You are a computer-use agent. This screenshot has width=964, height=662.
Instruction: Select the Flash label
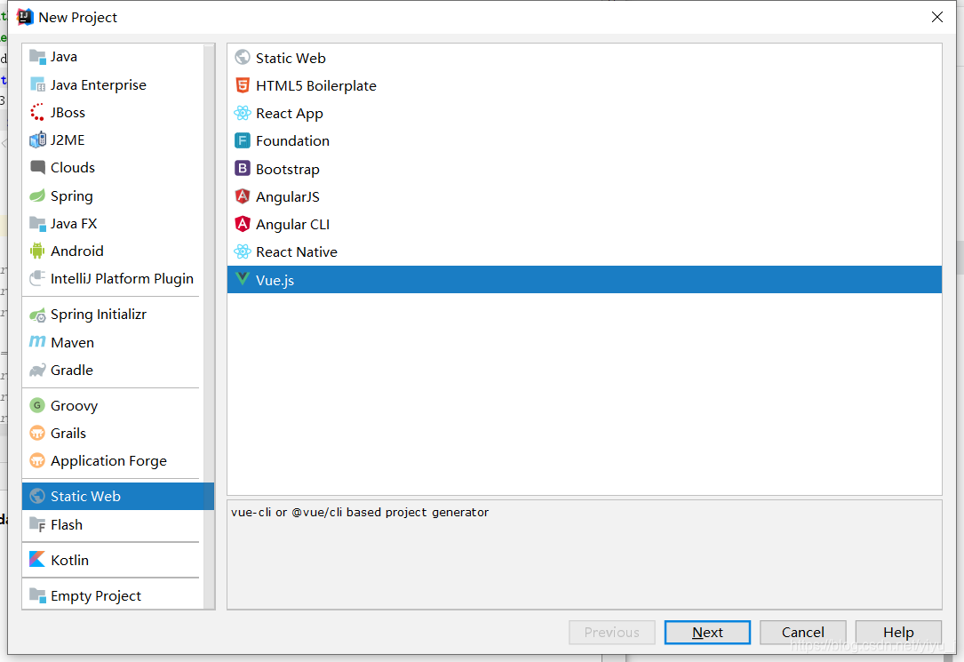pyautogui.click(x=67, y=525)
